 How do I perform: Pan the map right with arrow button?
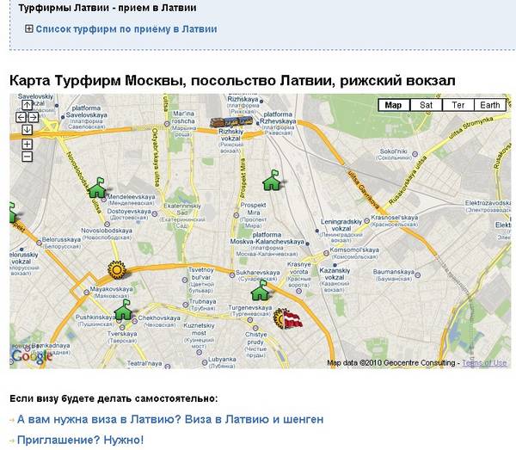pos(34,117)
